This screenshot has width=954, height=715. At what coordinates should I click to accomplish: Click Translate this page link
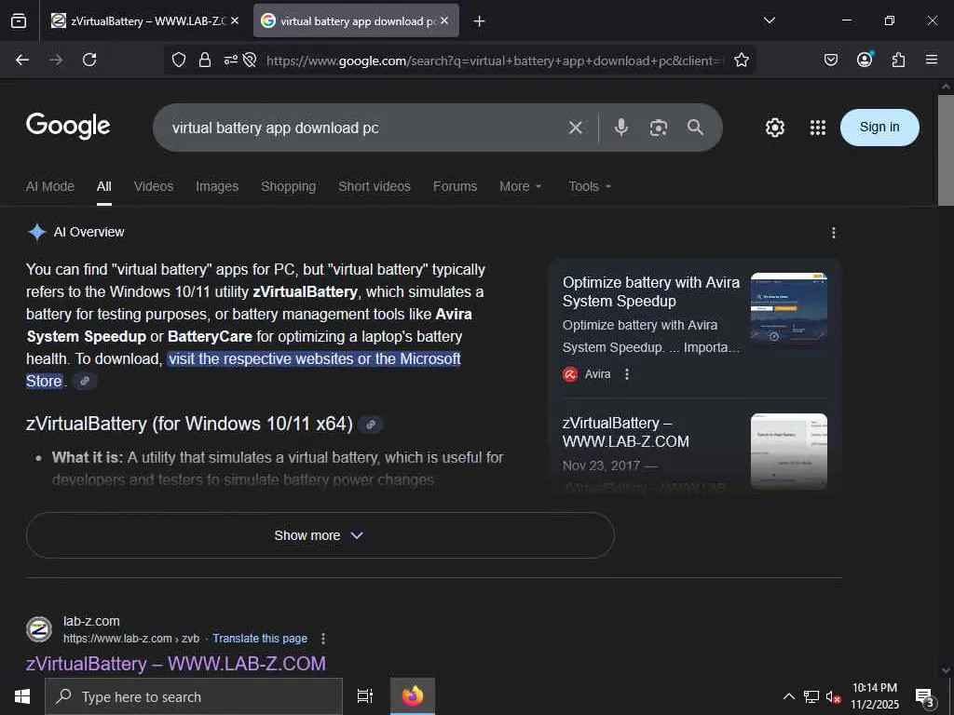[260, 639]
